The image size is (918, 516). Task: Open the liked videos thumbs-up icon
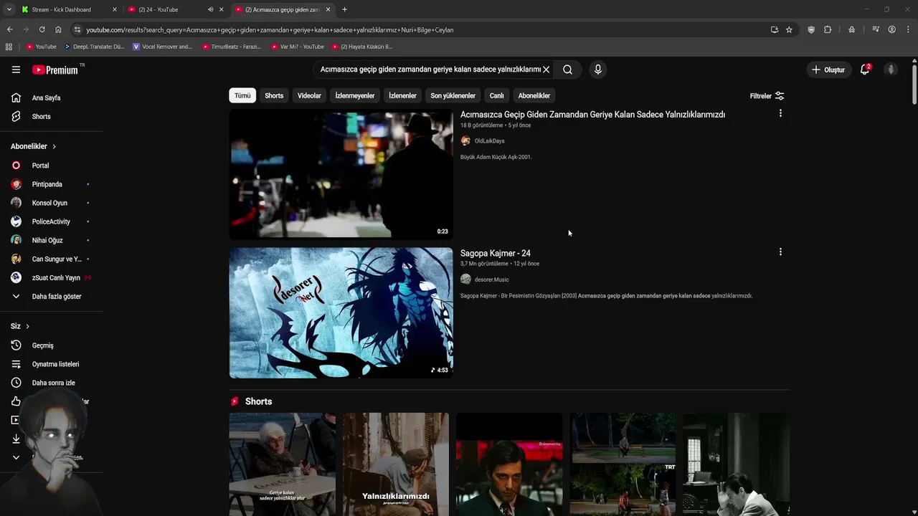click(x=16, y=401)
